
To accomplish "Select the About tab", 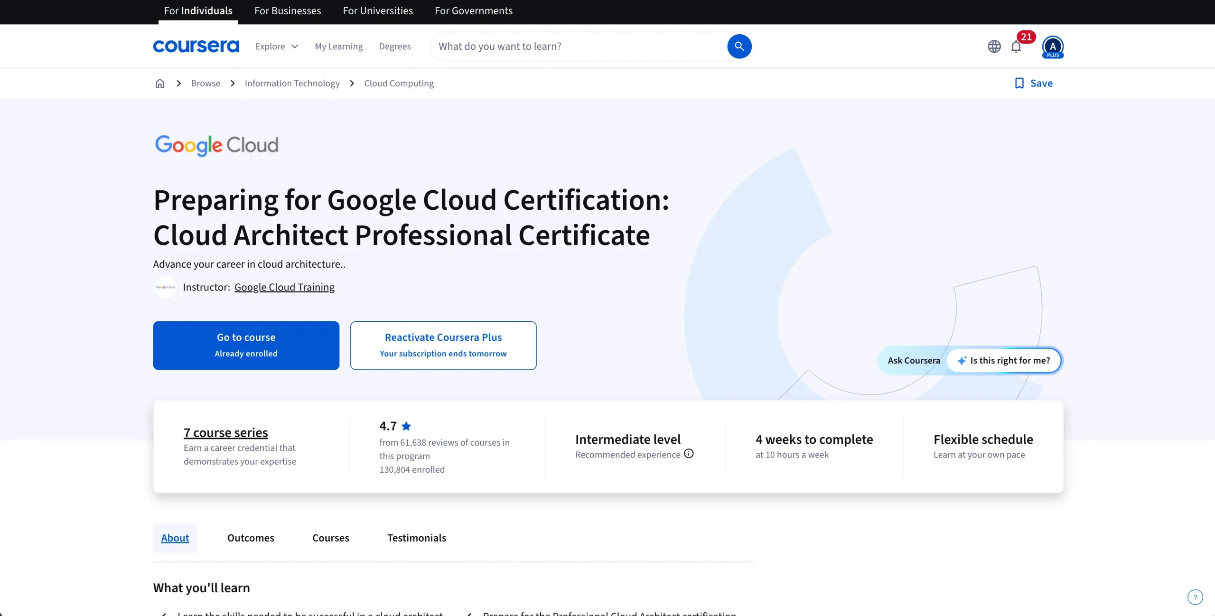I will (x=175, y=538).
